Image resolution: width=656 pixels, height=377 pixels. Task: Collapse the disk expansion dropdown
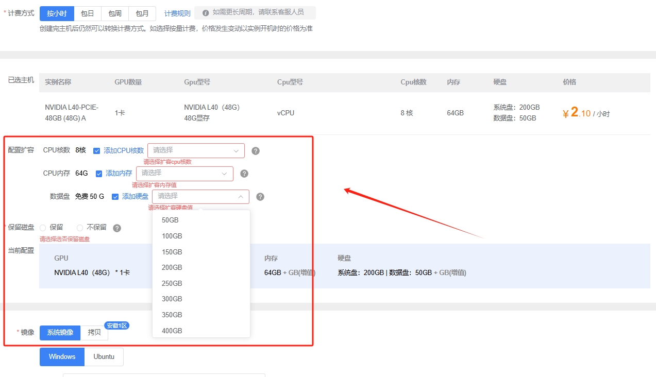point(200,196)
